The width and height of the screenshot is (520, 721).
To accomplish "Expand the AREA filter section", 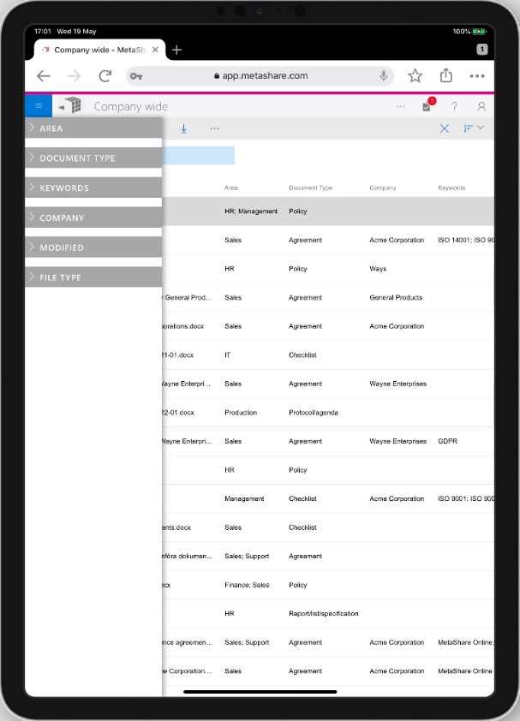I will 93,128.
